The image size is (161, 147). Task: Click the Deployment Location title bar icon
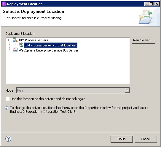click(x=4, y=4)
